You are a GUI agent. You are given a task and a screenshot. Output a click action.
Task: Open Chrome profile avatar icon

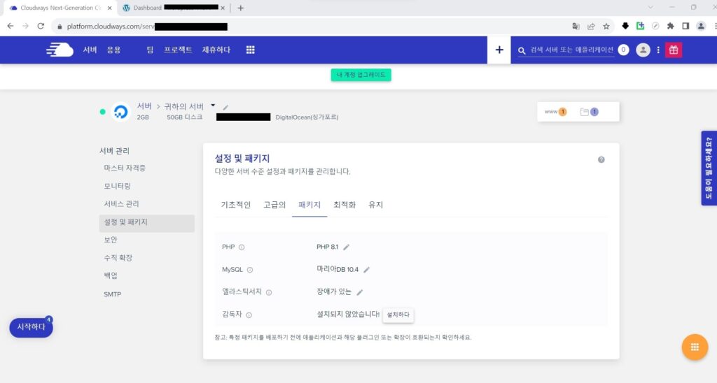coord(700,26)
